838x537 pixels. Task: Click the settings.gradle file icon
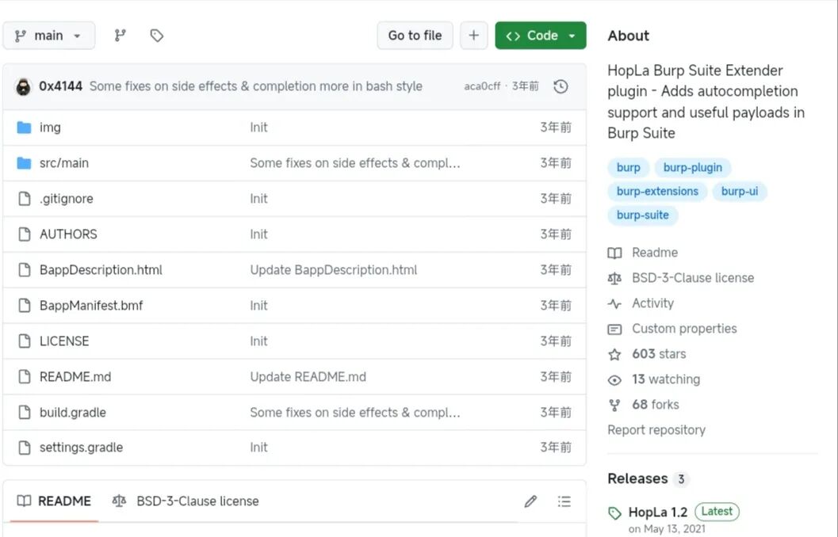tap(24, 447)
